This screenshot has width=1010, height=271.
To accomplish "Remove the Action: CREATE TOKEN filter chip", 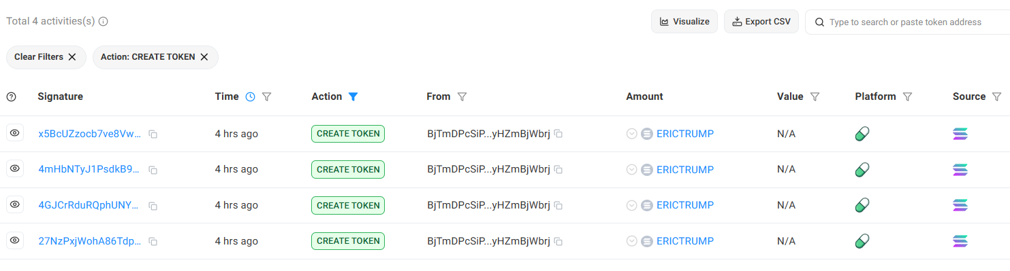I will [x=204, y=57].
